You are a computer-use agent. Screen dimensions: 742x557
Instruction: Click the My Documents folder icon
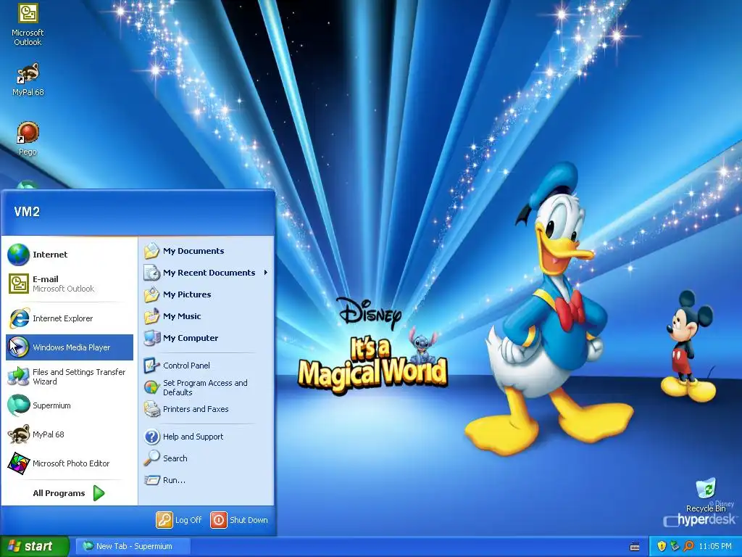coord(151,251)
